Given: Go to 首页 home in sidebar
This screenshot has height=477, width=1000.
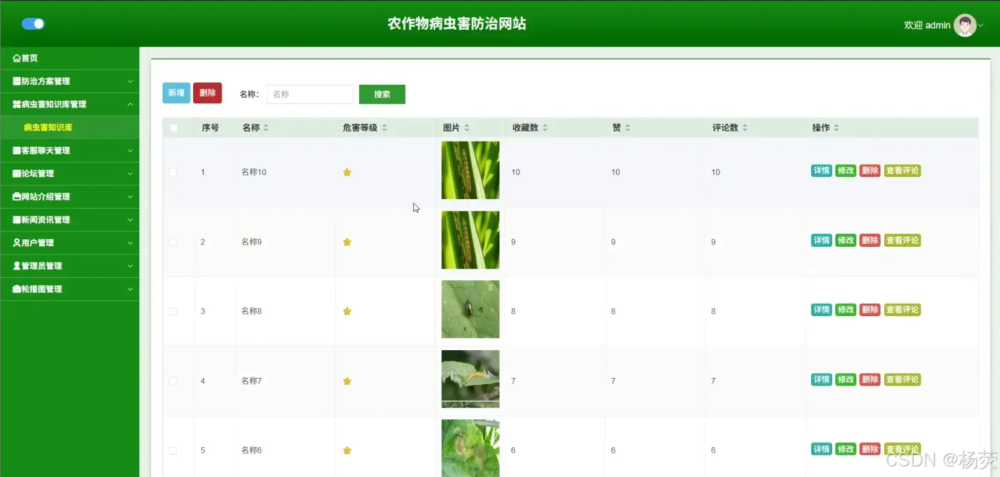Looking at the screenshot, I should [69, 58].
